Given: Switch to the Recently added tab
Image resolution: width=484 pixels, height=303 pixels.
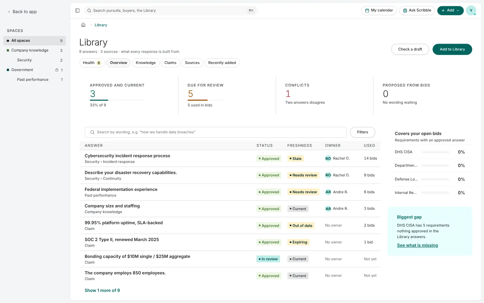Looking at the screenshot, I should [x=222, y=63].
